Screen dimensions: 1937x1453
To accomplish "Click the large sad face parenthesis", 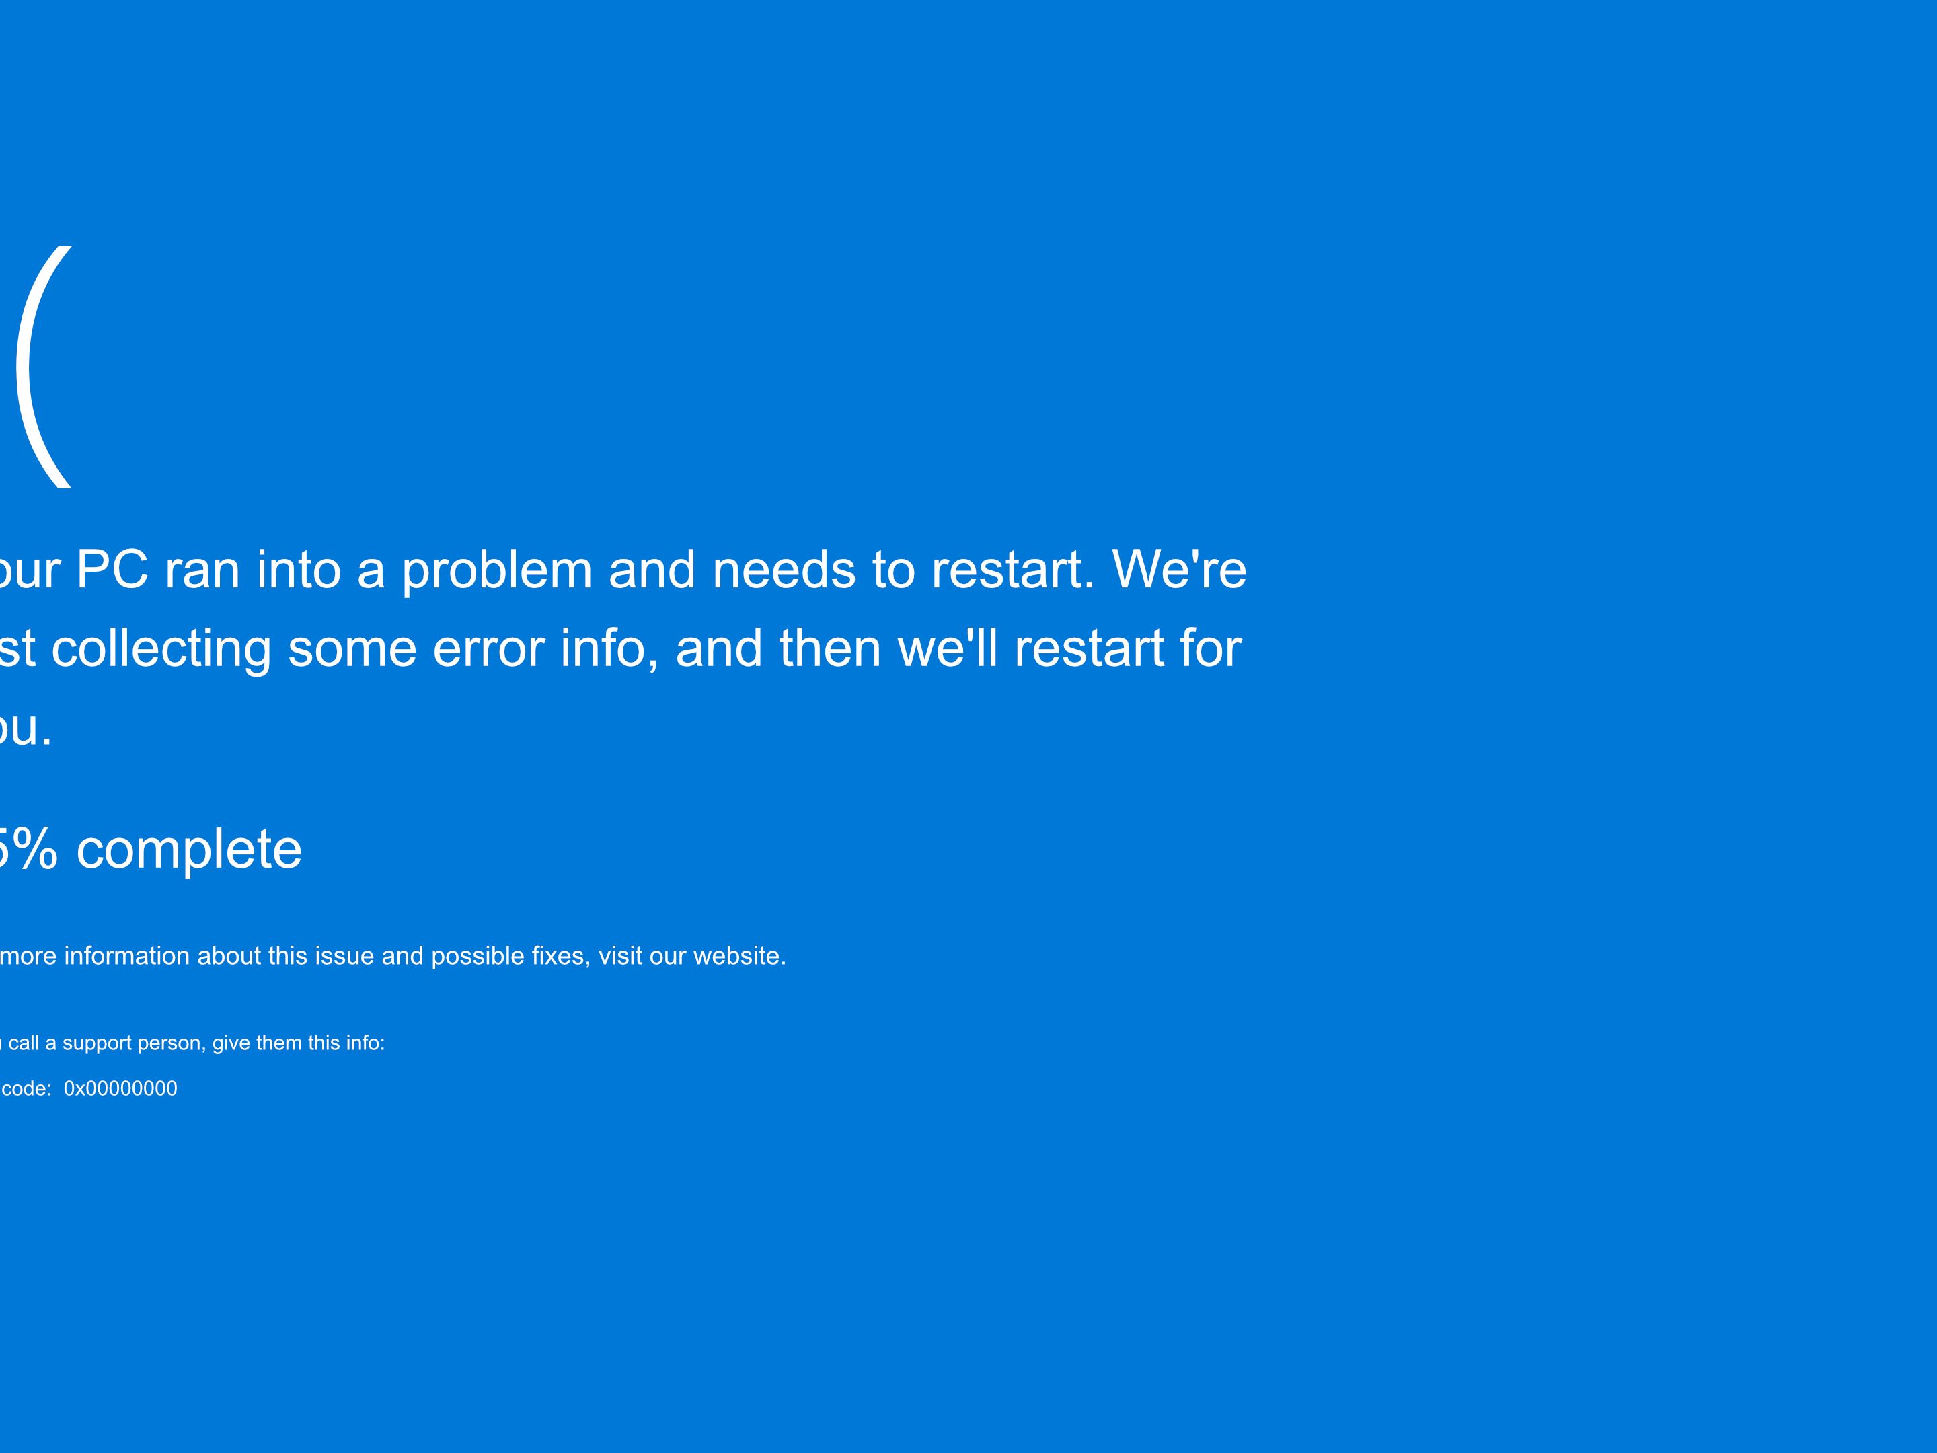I will coord(44,367).
